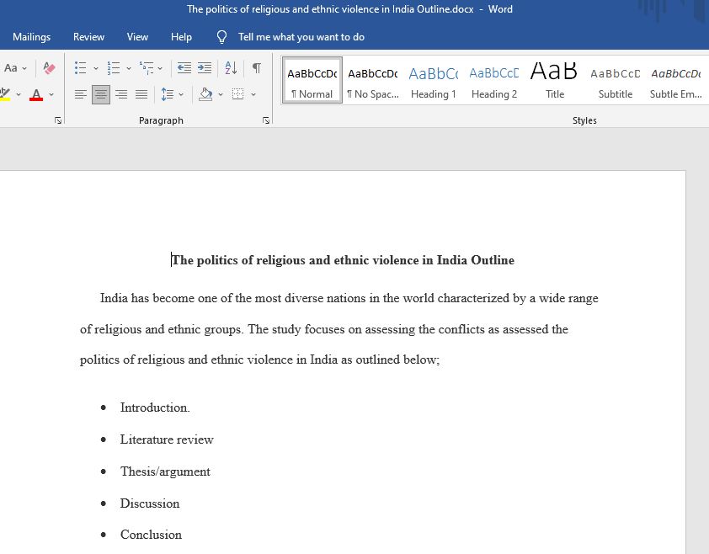Screen dimensions: 709x554
Task: Open Paragraph settings dialog launcher
Action: click(266, 120)
